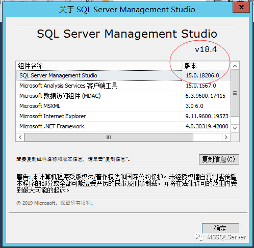This screenshot has height=248, width=254.
Task: Click the 确定 button
Action: pos(220,228)
